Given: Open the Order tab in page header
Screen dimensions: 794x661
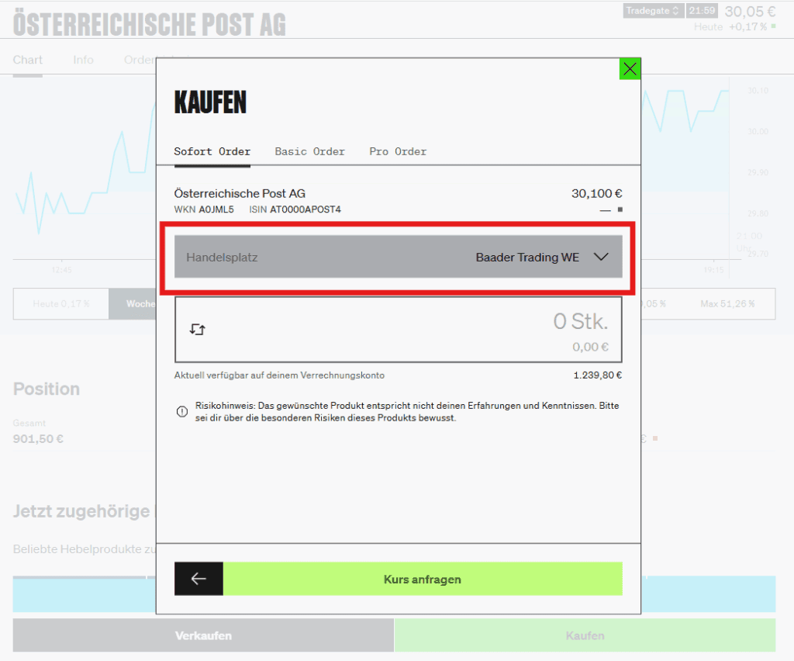Looking at the screenshot, I should 139,60.
